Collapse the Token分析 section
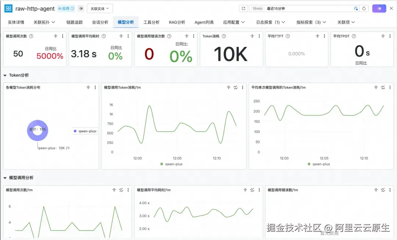The image size is (397, 240). [x=5, y=75]
